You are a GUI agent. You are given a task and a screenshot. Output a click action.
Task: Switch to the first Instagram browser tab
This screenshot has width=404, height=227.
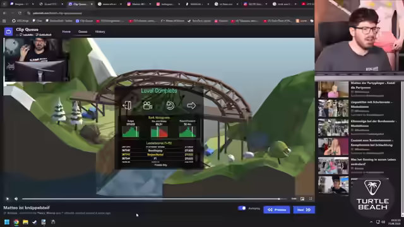tap(139, 4)
